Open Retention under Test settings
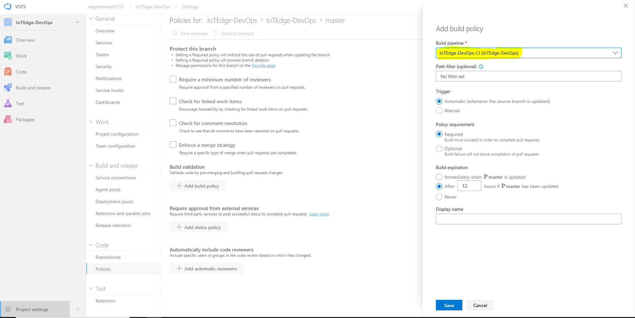635x318 pixels. coord(105,301)
